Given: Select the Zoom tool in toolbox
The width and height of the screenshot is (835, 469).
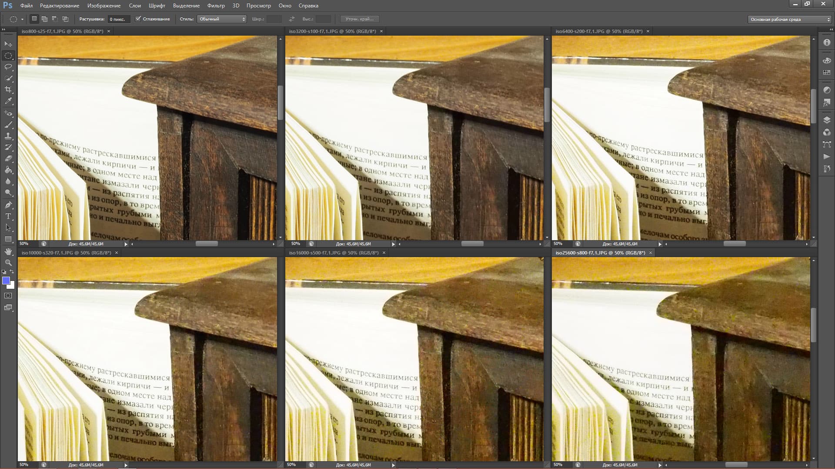Looking at the screenshot, I should pyautogui.click(x=8, y=263).
